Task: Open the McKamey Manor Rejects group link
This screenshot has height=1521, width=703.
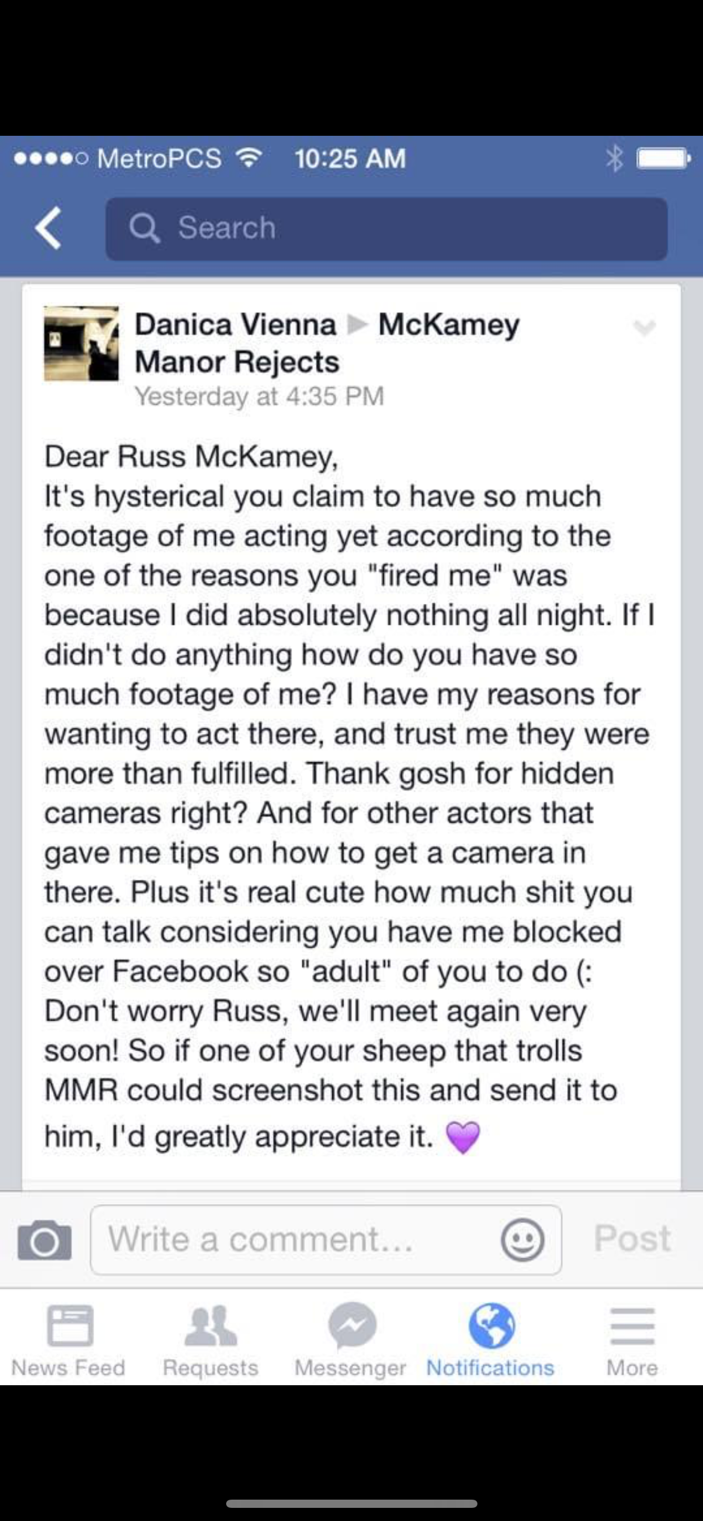Action: [327, 343]
